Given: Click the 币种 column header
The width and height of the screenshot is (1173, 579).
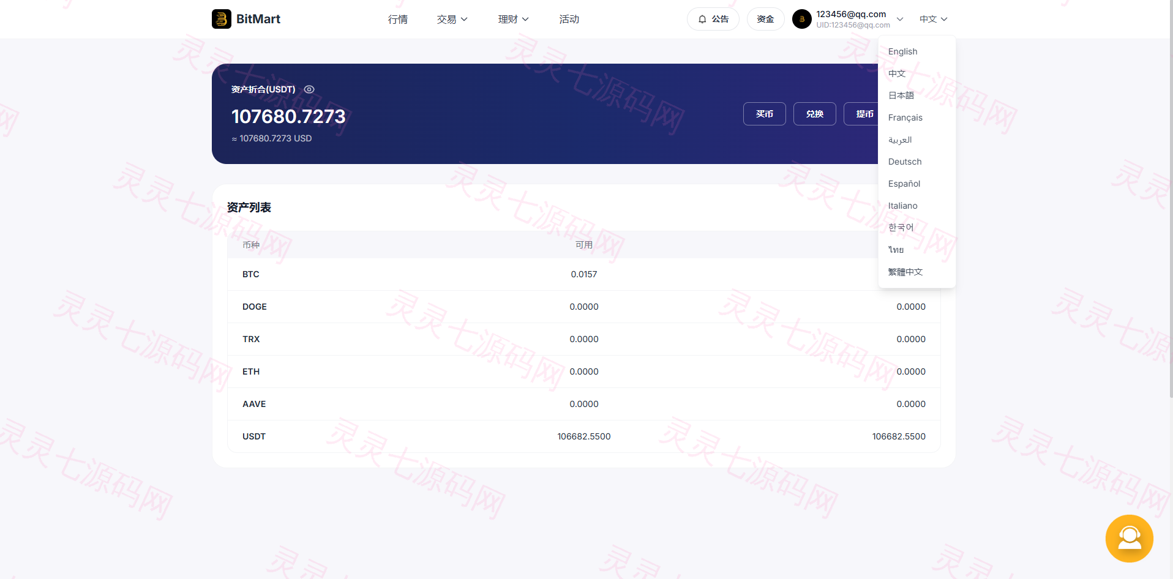Looking at the screenshot, I should 251,245.
